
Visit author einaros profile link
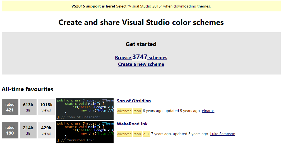pos(208,111)
